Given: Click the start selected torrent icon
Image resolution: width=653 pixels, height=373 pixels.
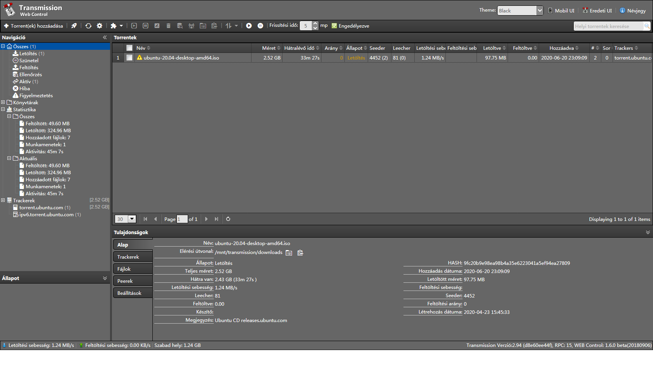Looking at the screenshot, I should click(x=134, y=26).
